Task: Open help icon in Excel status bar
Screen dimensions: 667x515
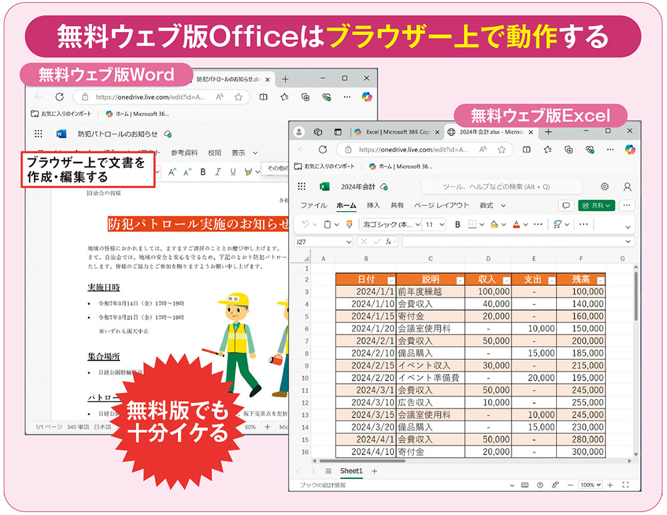Action: pyautogui.click(x=540, y=485)
